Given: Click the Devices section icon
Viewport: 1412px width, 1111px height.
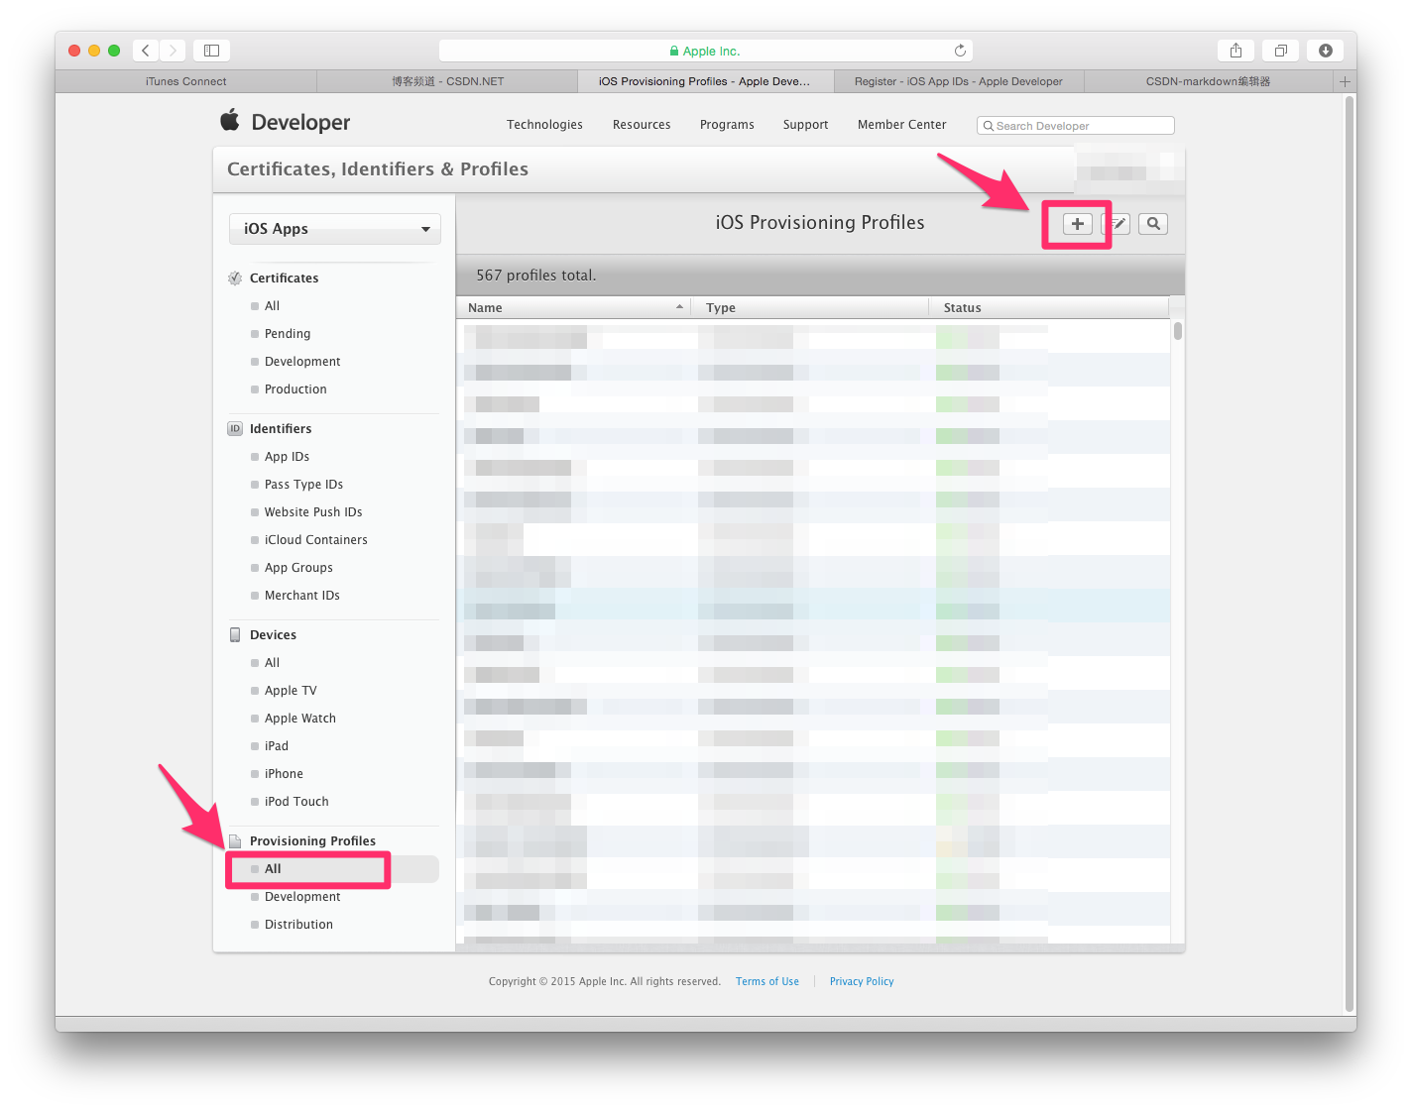Looking at the screenshot, I should 235,635.
